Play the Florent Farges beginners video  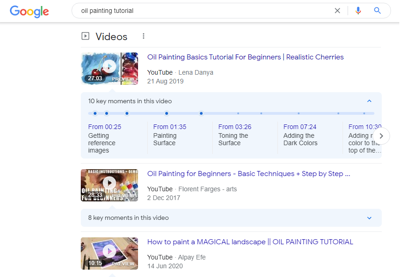click(x=109, y=183)
